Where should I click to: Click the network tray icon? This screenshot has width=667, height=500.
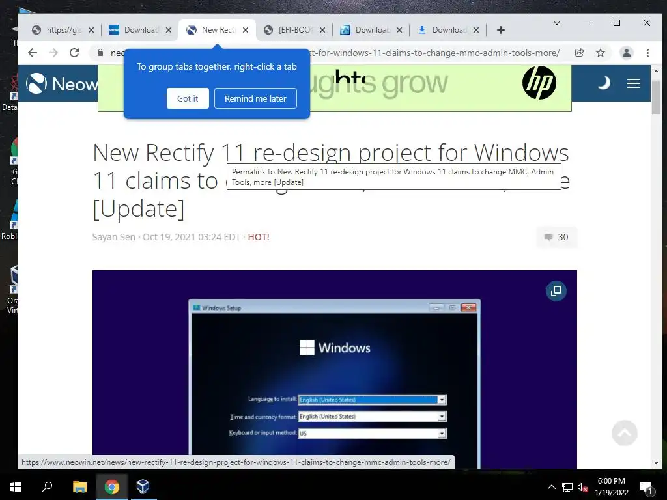pyautogui.click(x=567, y=487)
